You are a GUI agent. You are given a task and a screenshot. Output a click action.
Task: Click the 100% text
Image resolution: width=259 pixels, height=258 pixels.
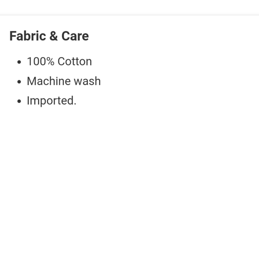pos(41,61)
